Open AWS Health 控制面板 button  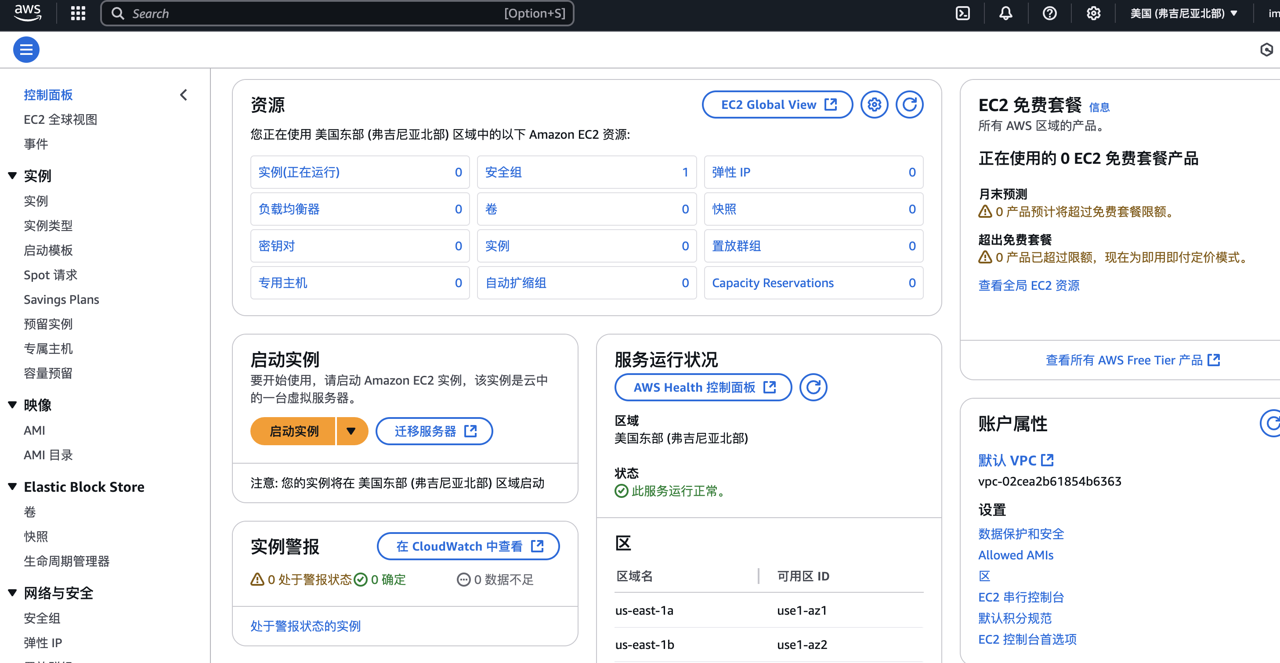[x=703, y=387]
